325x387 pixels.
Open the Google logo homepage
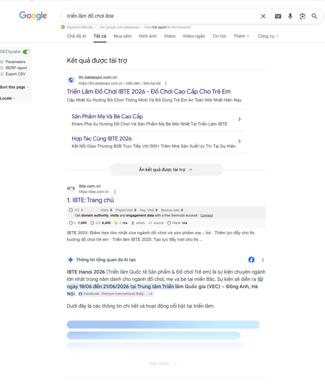[33, 15]
